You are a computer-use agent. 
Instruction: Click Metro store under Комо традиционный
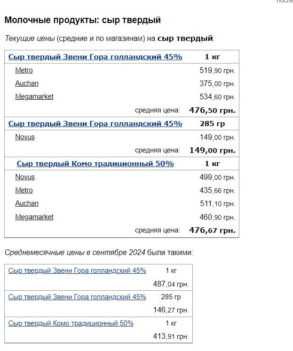tap(24, 190)
